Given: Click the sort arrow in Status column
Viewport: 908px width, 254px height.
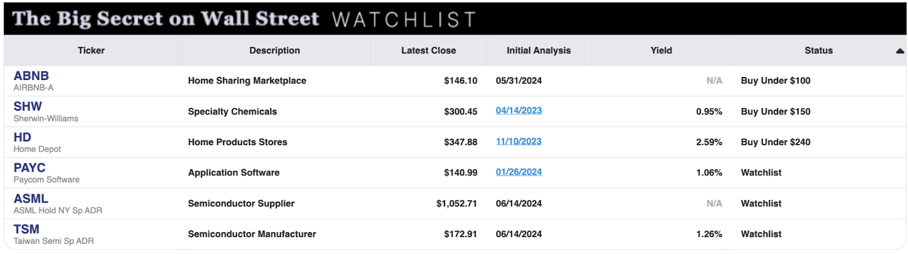Looking at the screenshot, I should 899,51.
